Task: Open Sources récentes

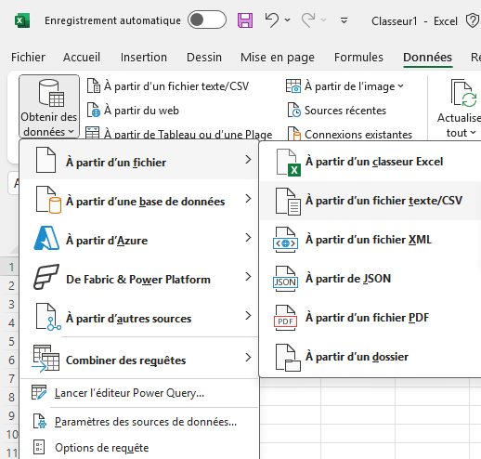Action: pyautogui.click(x=337, y=111)
